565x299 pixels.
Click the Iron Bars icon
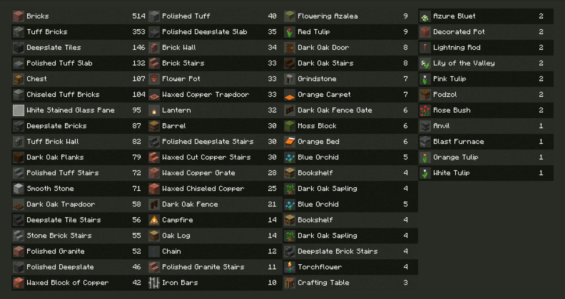154,283
